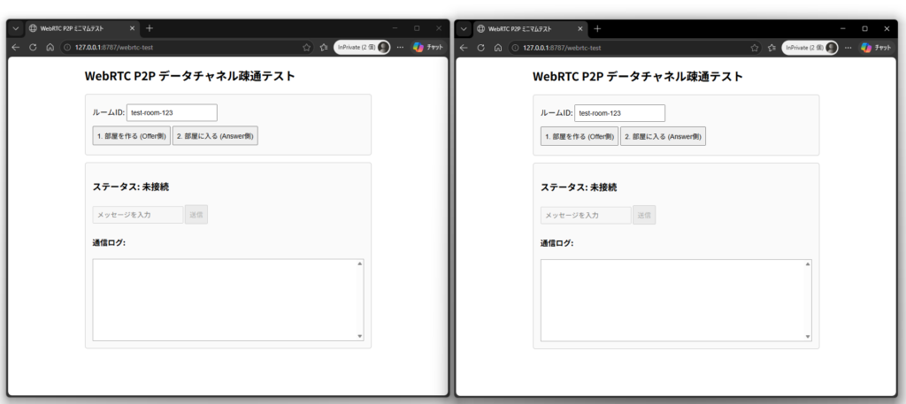Open Copilot chat in the right window

[x=876, y=48]
